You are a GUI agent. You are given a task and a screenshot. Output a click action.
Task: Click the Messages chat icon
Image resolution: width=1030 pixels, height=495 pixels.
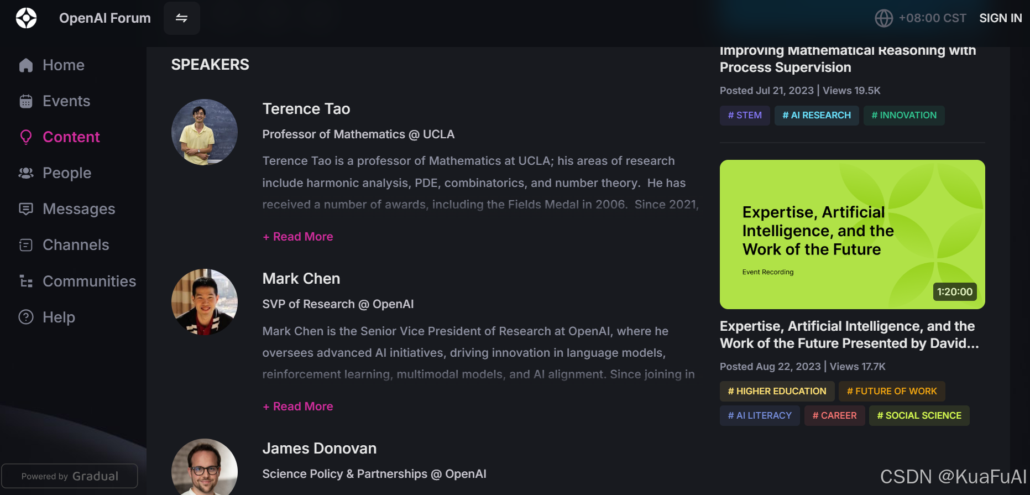coord(26,209)
